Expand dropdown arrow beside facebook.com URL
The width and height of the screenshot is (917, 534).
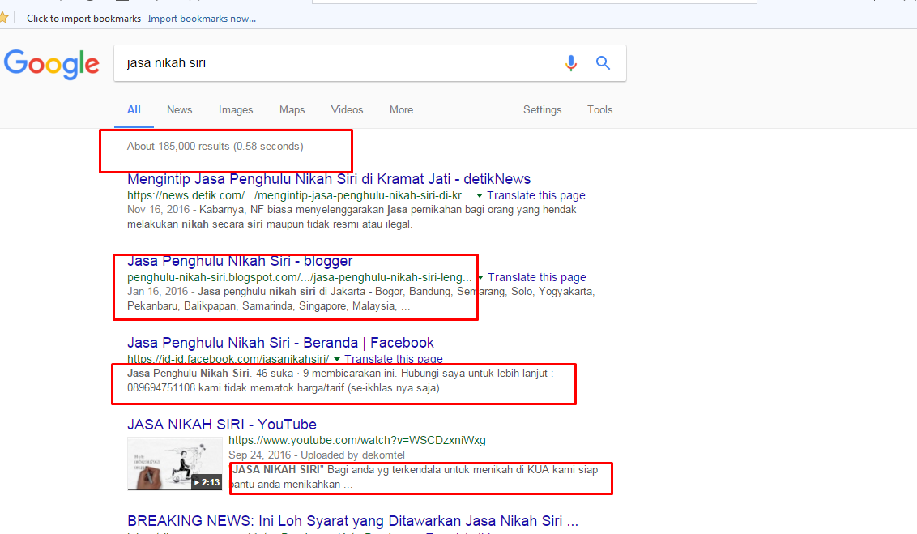tap(337, 359)
